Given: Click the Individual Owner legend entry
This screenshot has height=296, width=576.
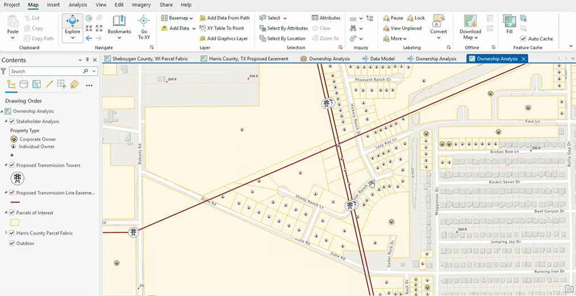Looking at the screenshot, I should coord(32,147).
